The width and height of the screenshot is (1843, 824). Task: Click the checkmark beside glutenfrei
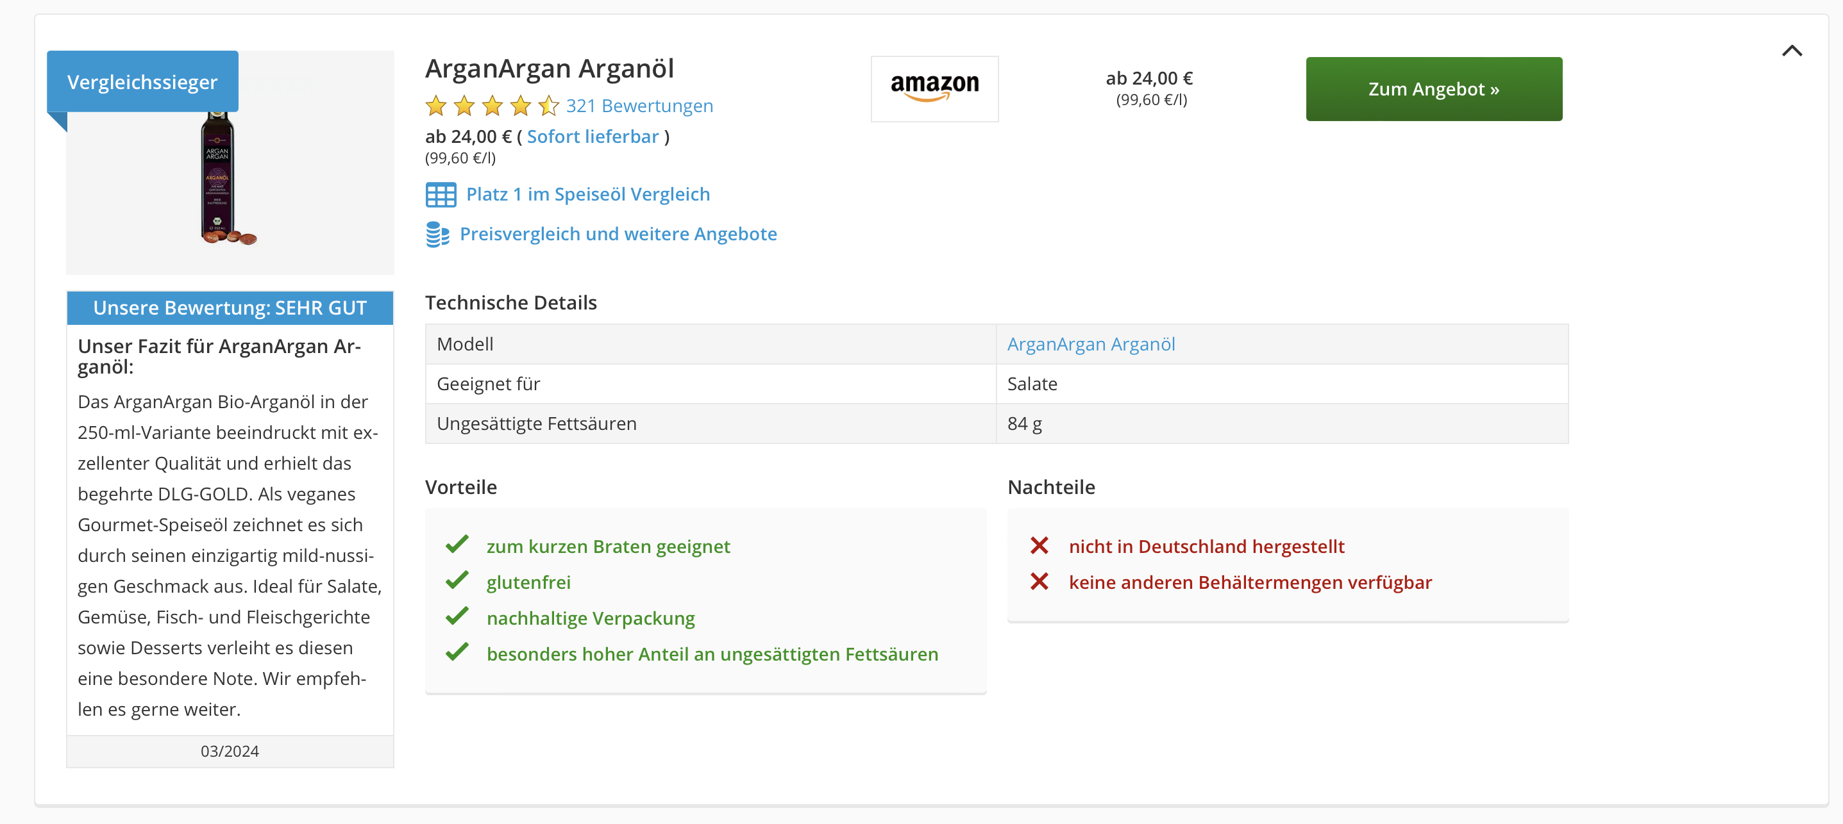(457, 582)
